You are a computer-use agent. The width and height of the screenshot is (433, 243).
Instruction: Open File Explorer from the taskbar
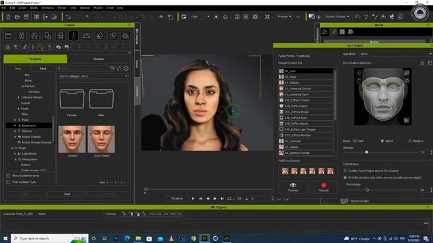point(138,238)
